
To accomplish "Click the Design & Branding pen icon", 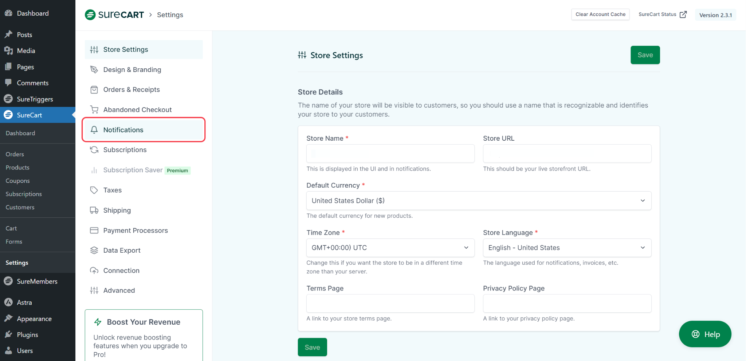I will (x=94, y=69).
